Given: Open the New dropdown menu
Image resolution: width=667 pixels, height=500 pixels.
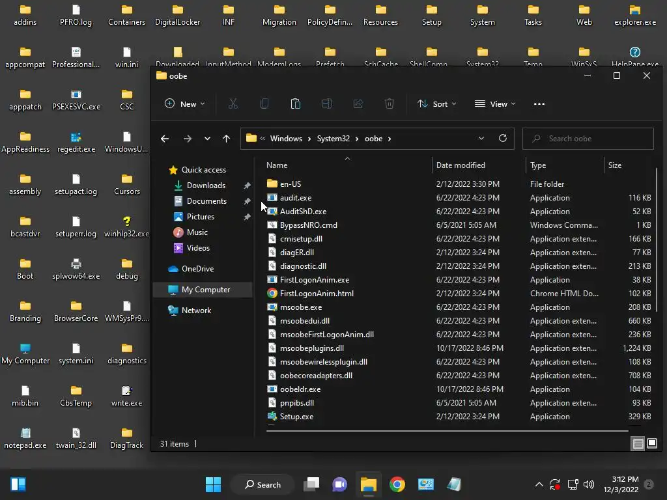Looking at the screenshot, I should pyautogui.click(x=185, y=104).
